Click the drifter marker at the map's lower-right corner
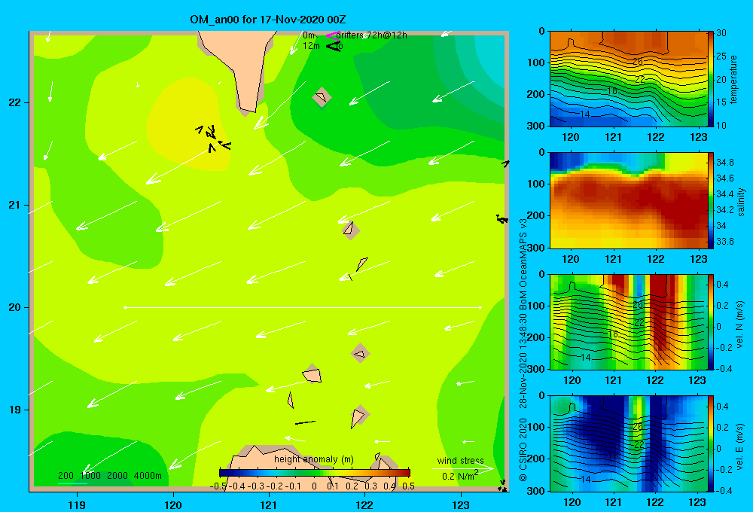The image size is (753, 512). tap(502, 486)
